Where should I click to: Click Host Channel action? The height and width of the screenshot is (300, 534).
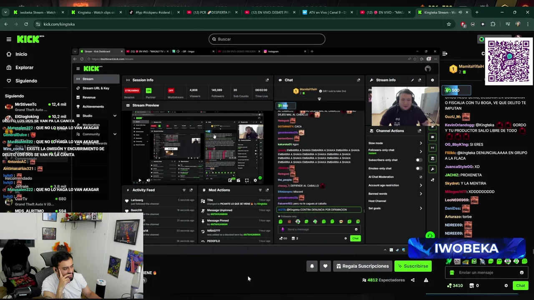tap(377, 201)
